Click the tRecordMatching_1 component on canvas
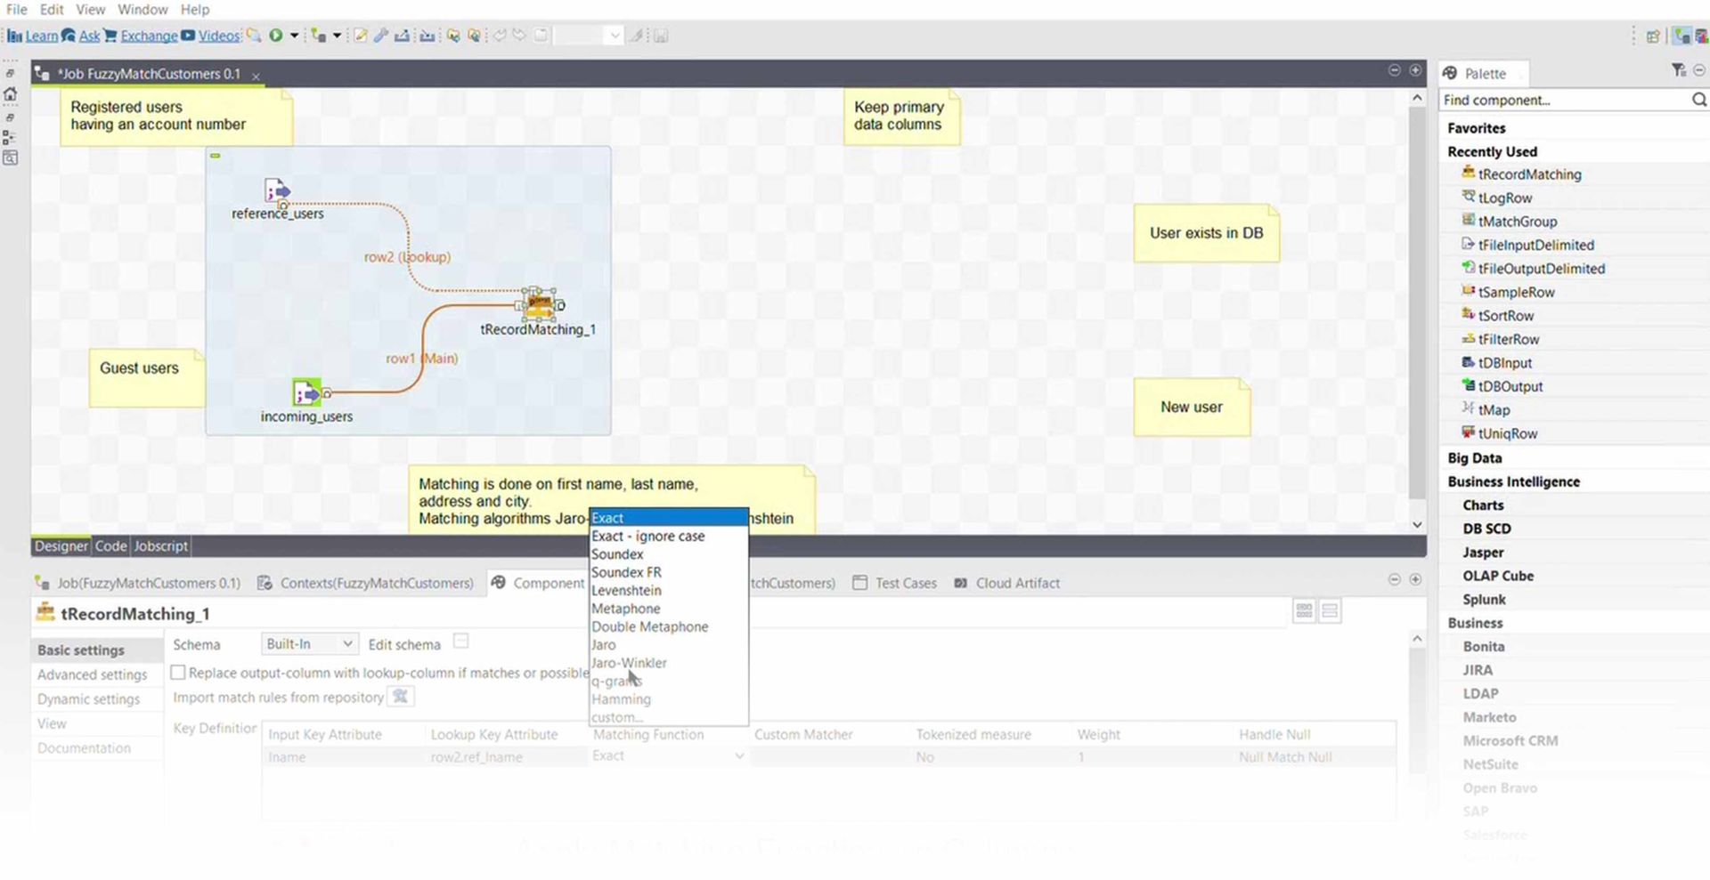The height and width of the screenshot is (880, 1710). click(x=539, y=305)
